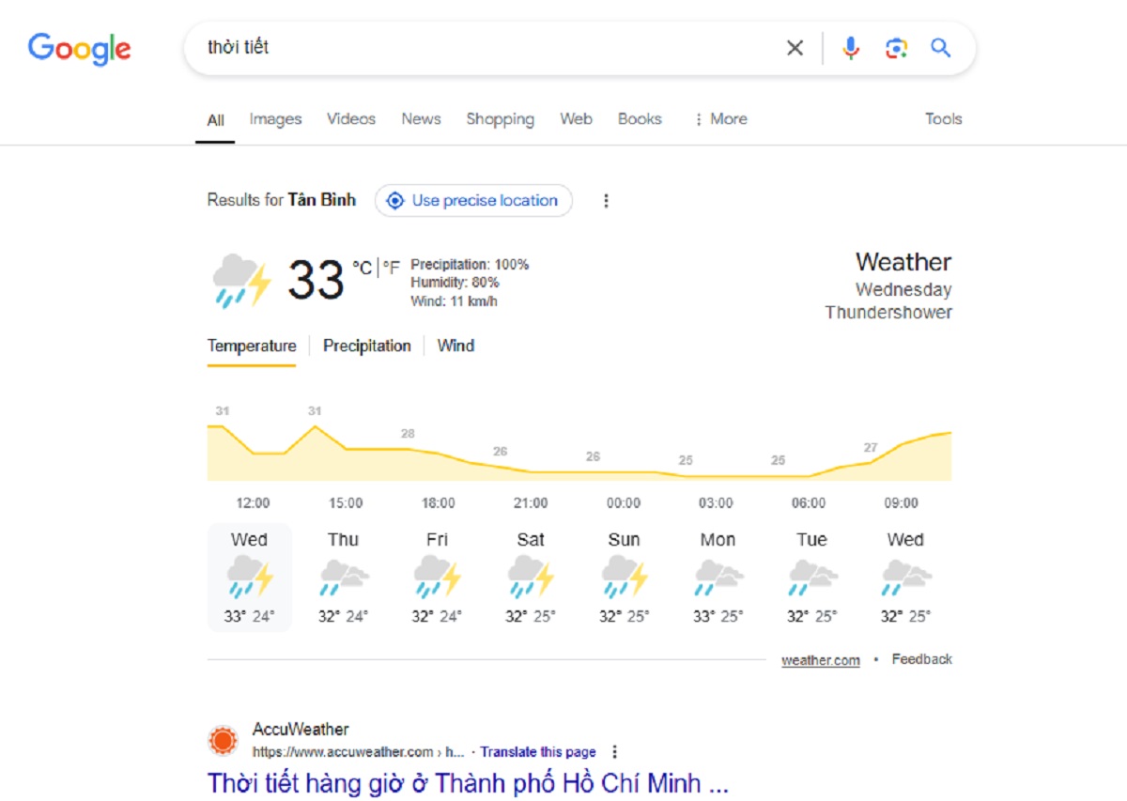Click the blue magnifying glass search icon
The image size is (1127, 801).
[941, 48]
